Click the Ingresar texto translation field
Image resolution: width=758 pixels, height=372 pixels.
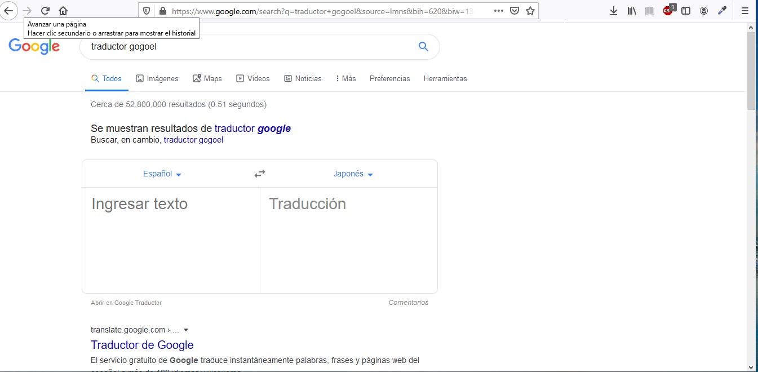coord(171,240)
